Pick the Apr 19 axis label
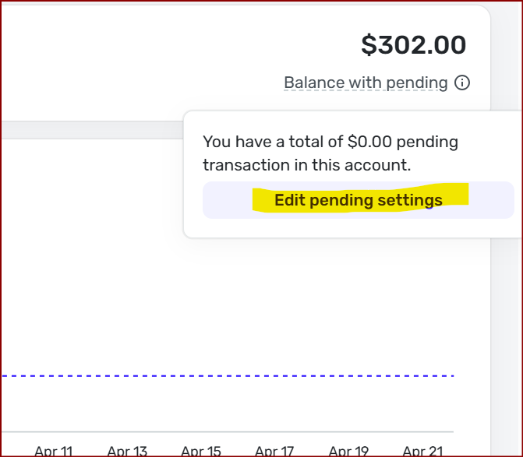523x457 pixels. click(x=348, y=451)
